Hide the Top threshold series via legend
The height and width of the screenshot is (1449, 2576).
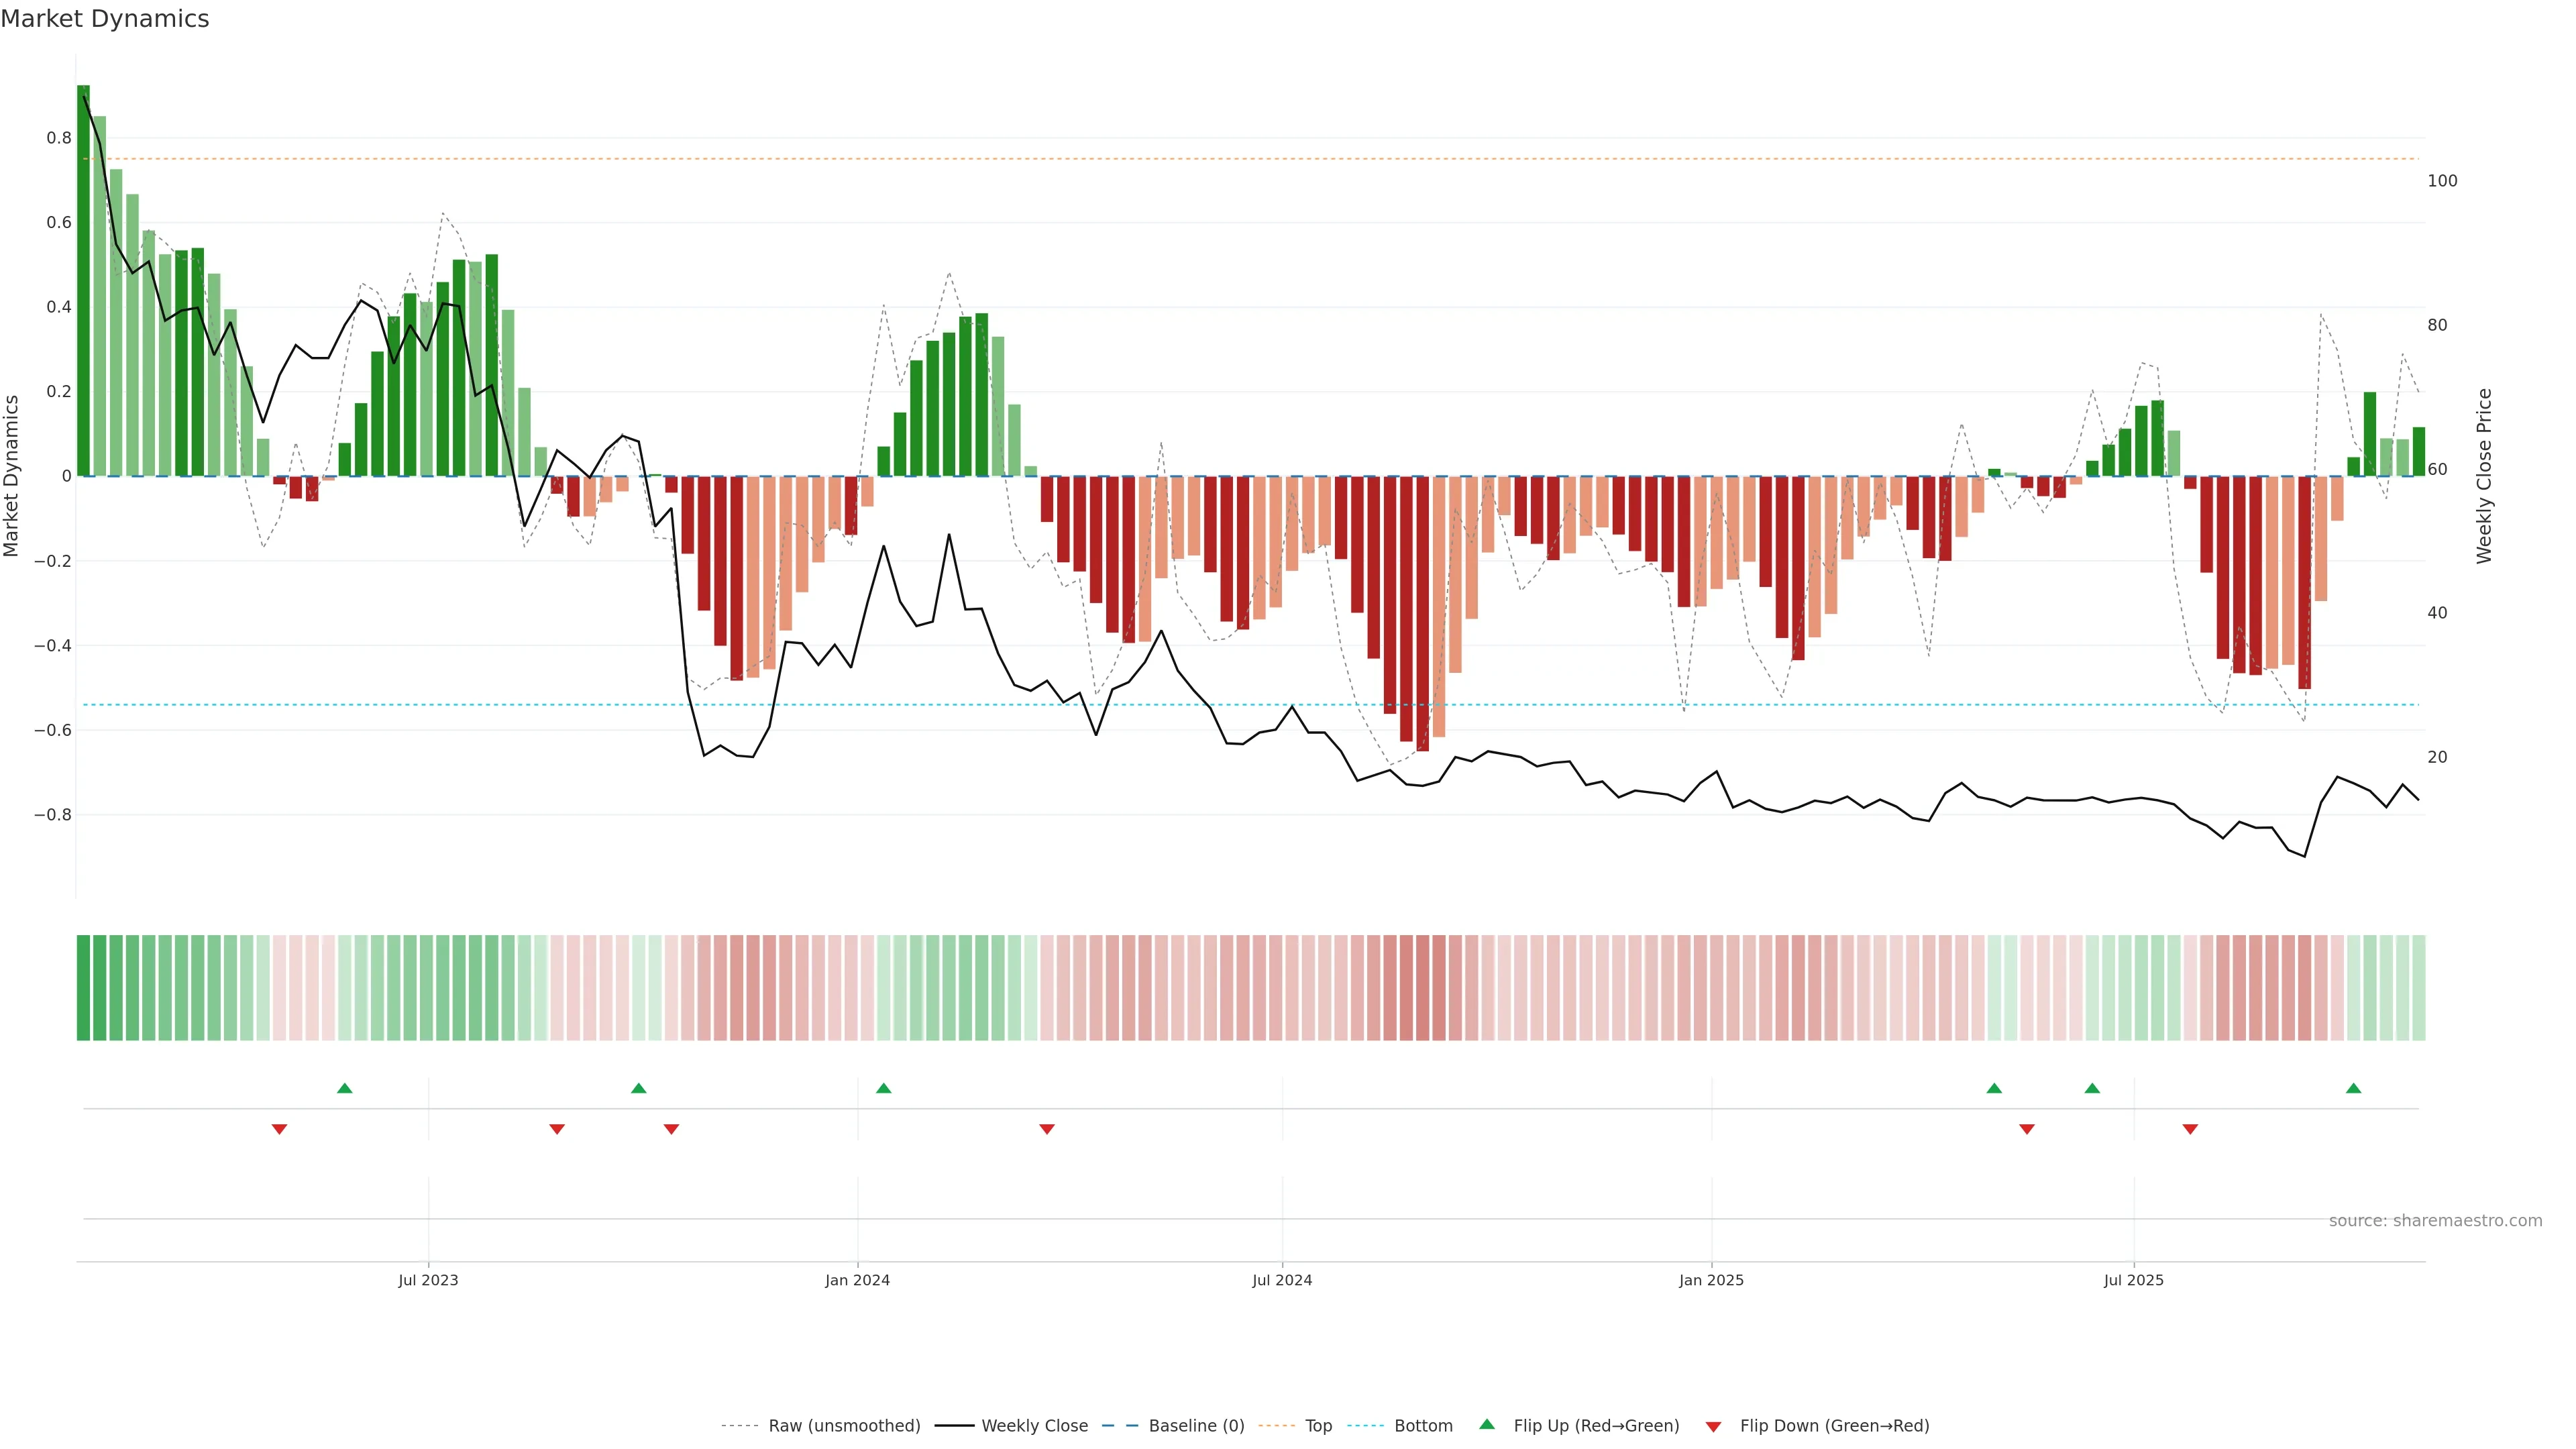tap(1318, 1426)
